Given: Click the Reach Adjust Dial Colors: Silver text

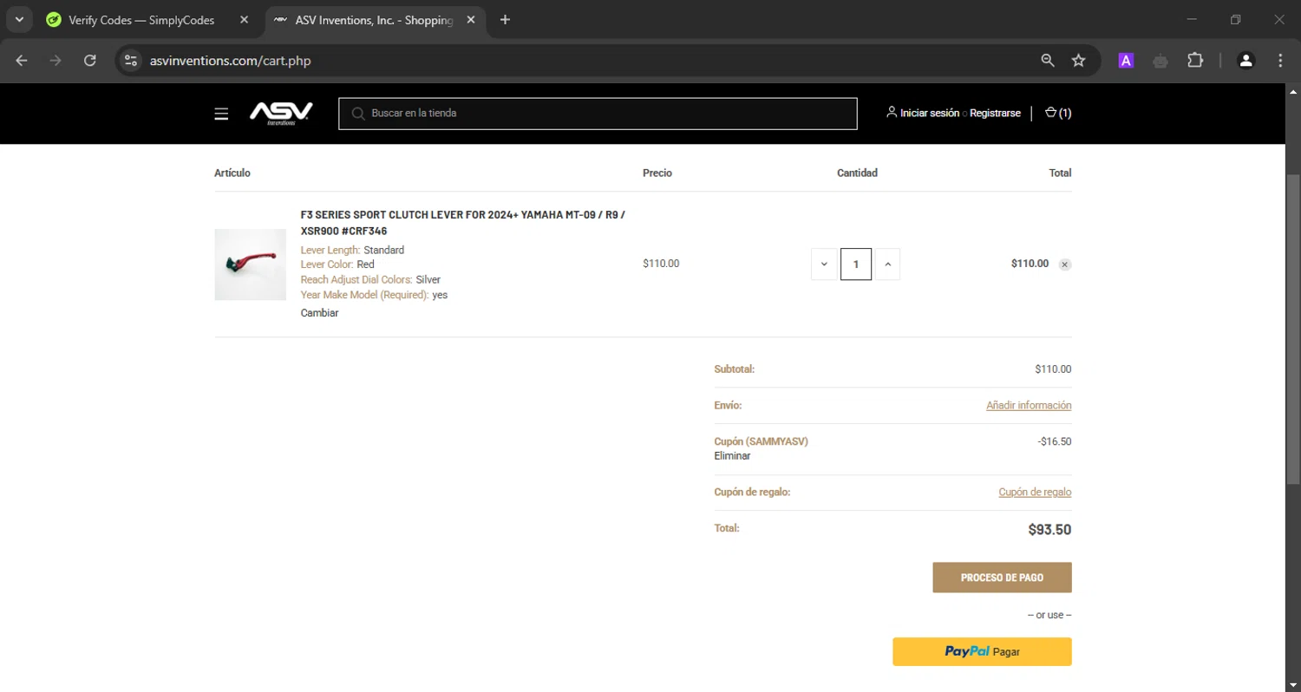Looking at the screenshot, I should pyautogui.click(x=370, y=280).
